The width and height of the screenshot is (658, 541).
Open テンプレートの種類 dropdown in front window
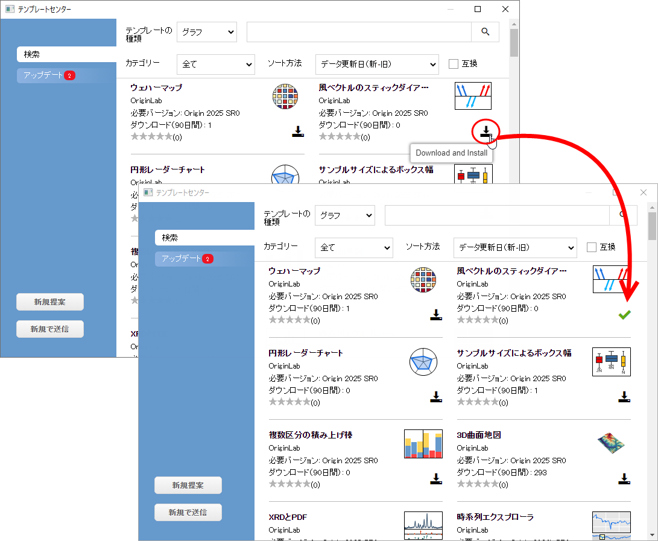[x=345, y=215]
